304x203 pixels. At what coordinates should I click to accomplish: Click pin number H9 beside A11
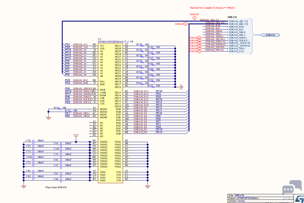94,44
